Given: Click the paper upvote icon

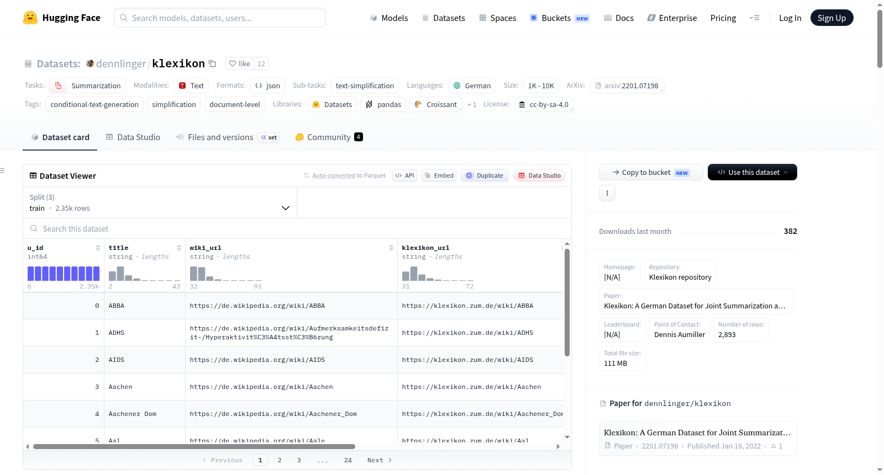Looking at the screenshot, I should point(773,446).
